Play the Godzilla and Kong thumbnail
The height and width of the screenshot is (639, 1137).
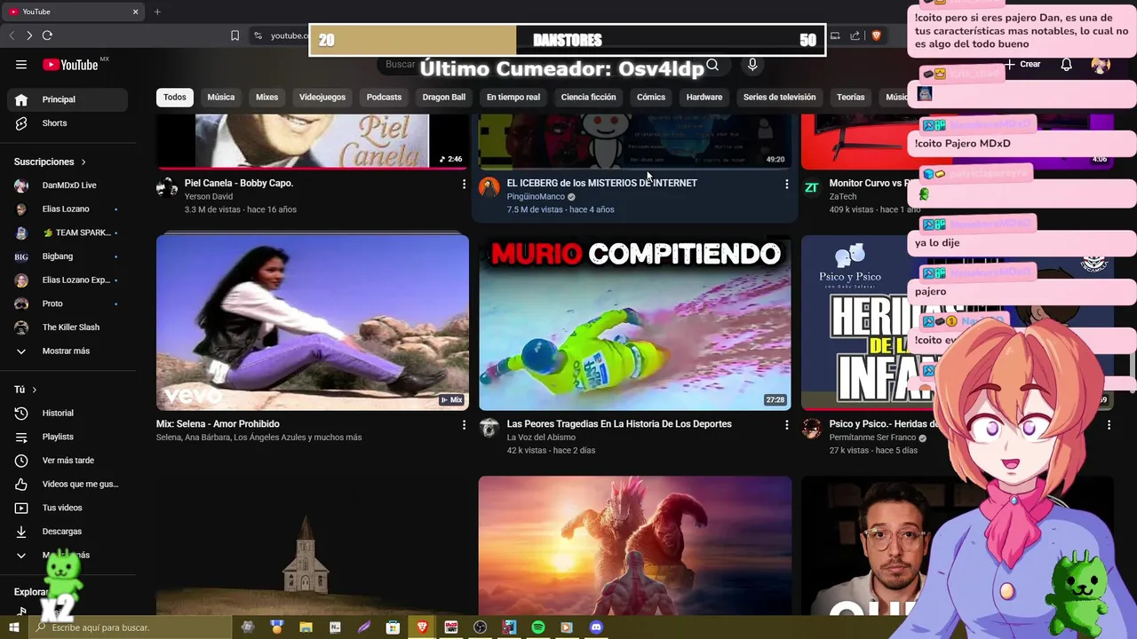635,545
